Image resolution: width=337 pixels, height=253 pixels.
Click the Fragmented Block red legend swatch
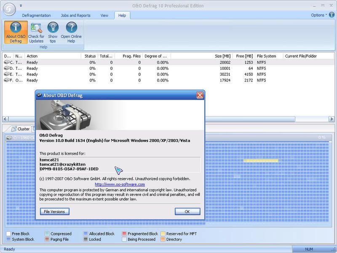pos(124,234)
